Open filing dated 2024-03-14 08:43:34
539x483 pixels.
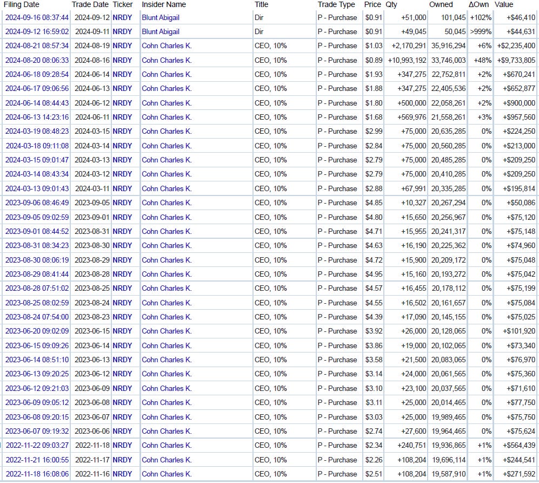pos(37,174)
